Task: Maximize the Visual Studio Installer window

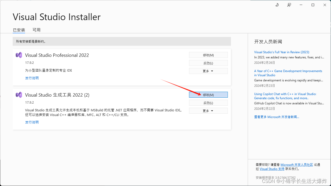Action: (313, 5)
